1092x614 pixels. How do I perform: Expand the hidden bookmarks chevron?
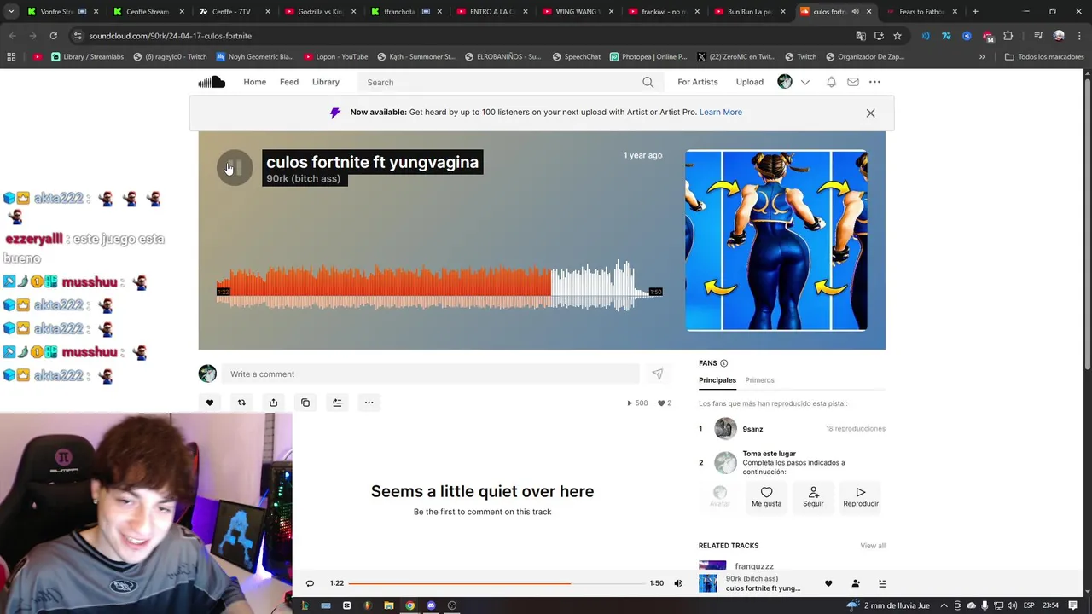tap(982, 57)
